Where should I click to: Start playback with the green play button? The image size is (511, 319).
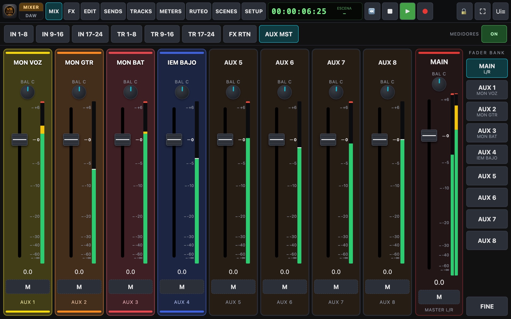point(407,11)
